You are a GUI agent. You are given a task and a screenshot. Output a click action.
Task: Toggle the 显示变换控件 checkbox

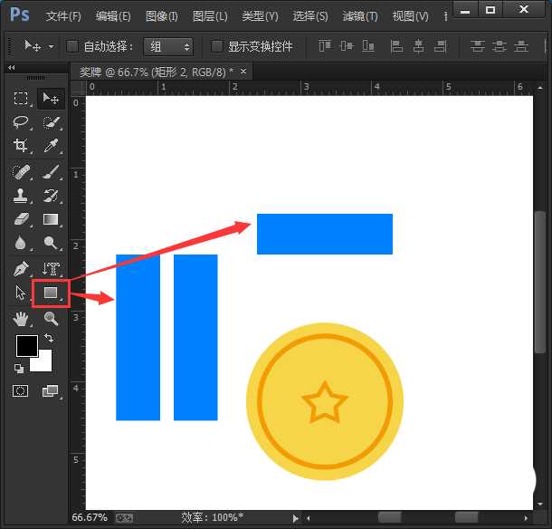(216, 46)
